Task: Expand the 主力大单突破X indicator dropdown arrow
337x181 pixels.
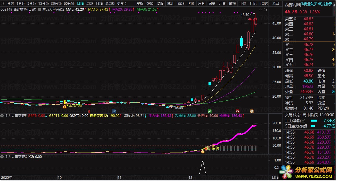Action: [x=2, y=157]
